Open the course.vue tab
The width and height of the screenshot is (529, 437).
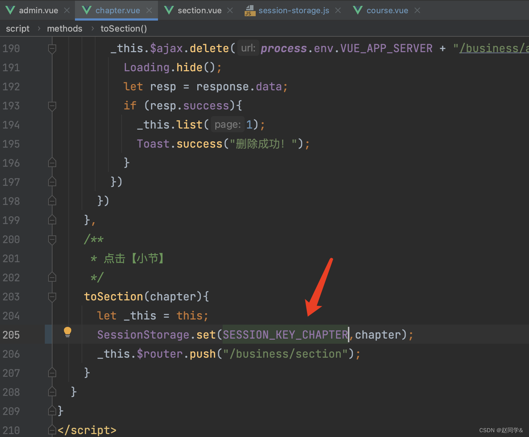tap(387, 10)
